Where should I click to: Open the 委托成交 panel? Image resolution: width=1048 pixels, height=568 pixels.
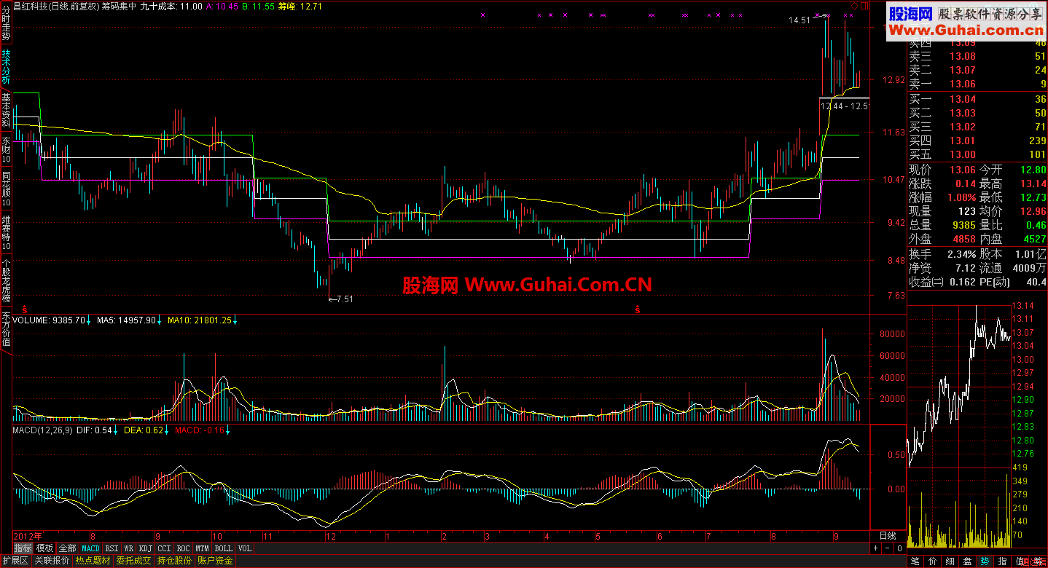(x=134, y=561)
